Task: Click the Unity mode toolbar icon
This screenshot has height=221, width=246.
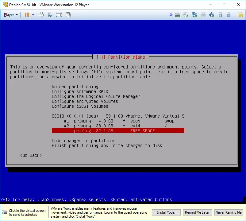Action: [x=50, y=15]
